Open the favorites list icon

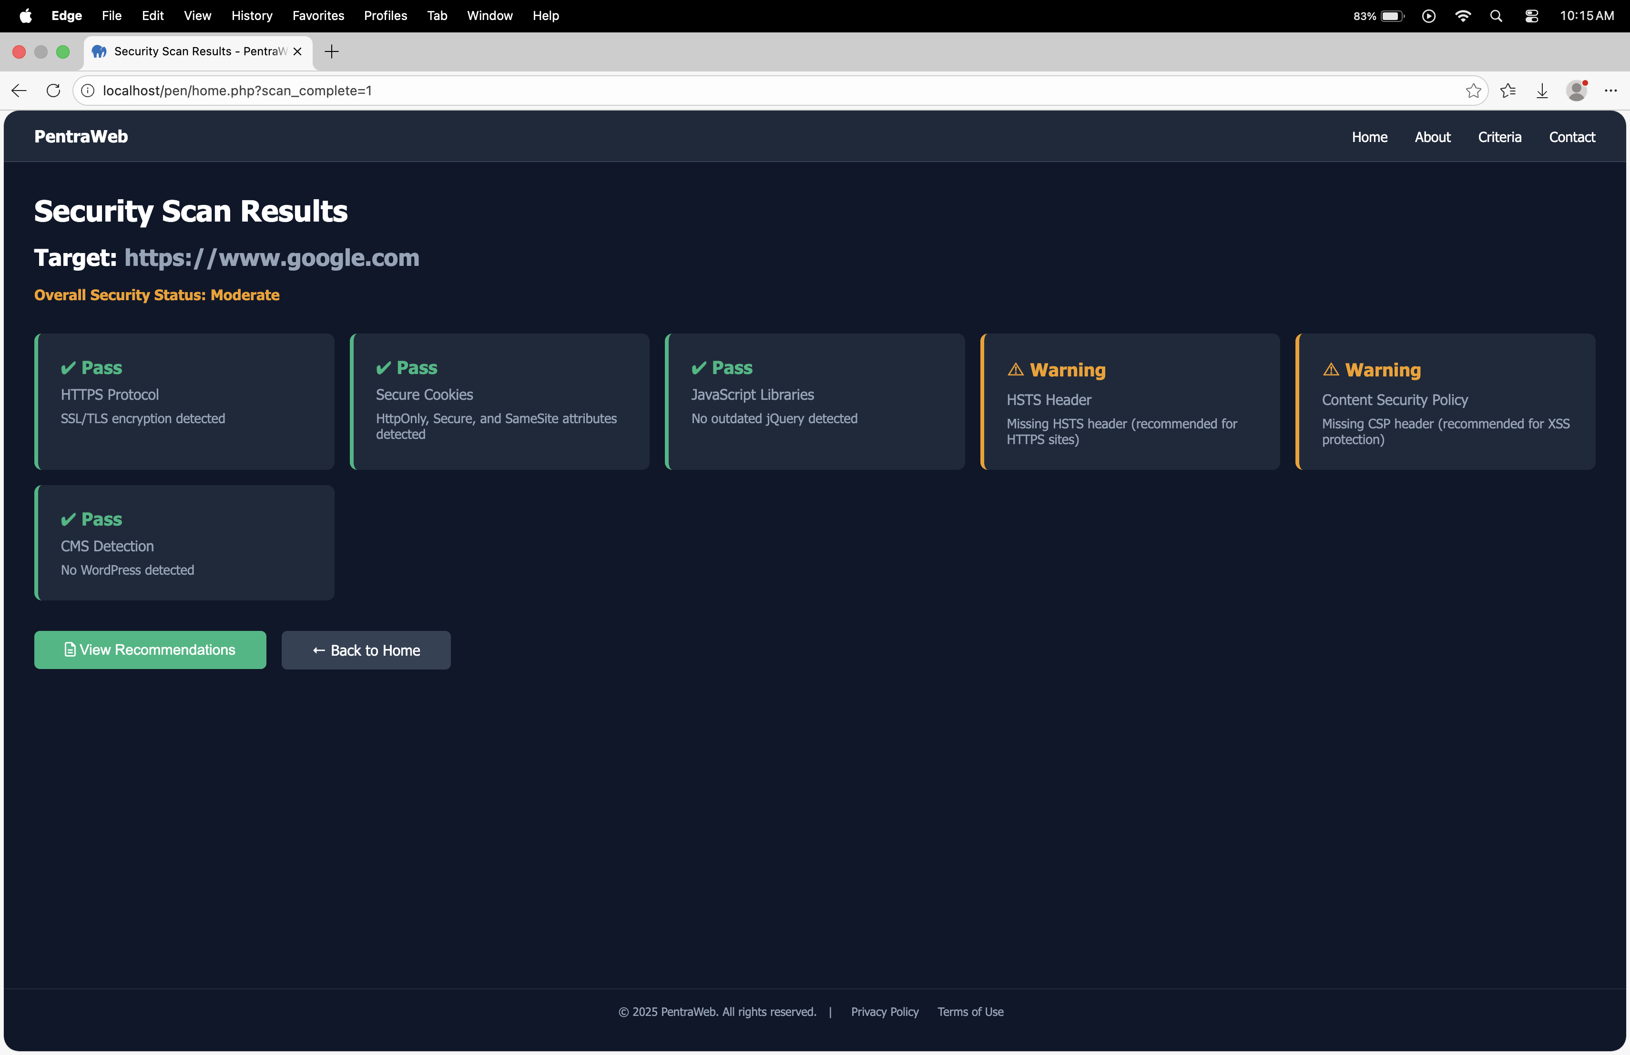click(x=1508, y=91)
